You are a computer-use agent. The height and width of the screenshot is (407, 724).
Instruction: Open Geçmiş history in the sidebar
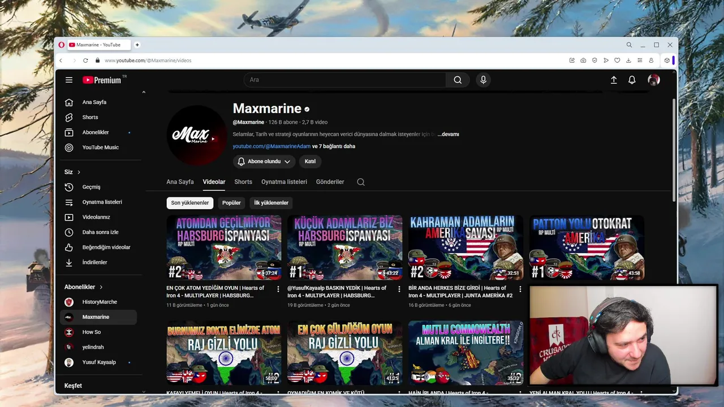pos(98,187)
